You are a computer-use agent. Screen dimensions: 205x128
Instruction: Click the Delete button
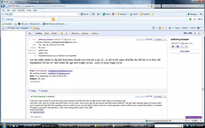[x=54, y=33]
